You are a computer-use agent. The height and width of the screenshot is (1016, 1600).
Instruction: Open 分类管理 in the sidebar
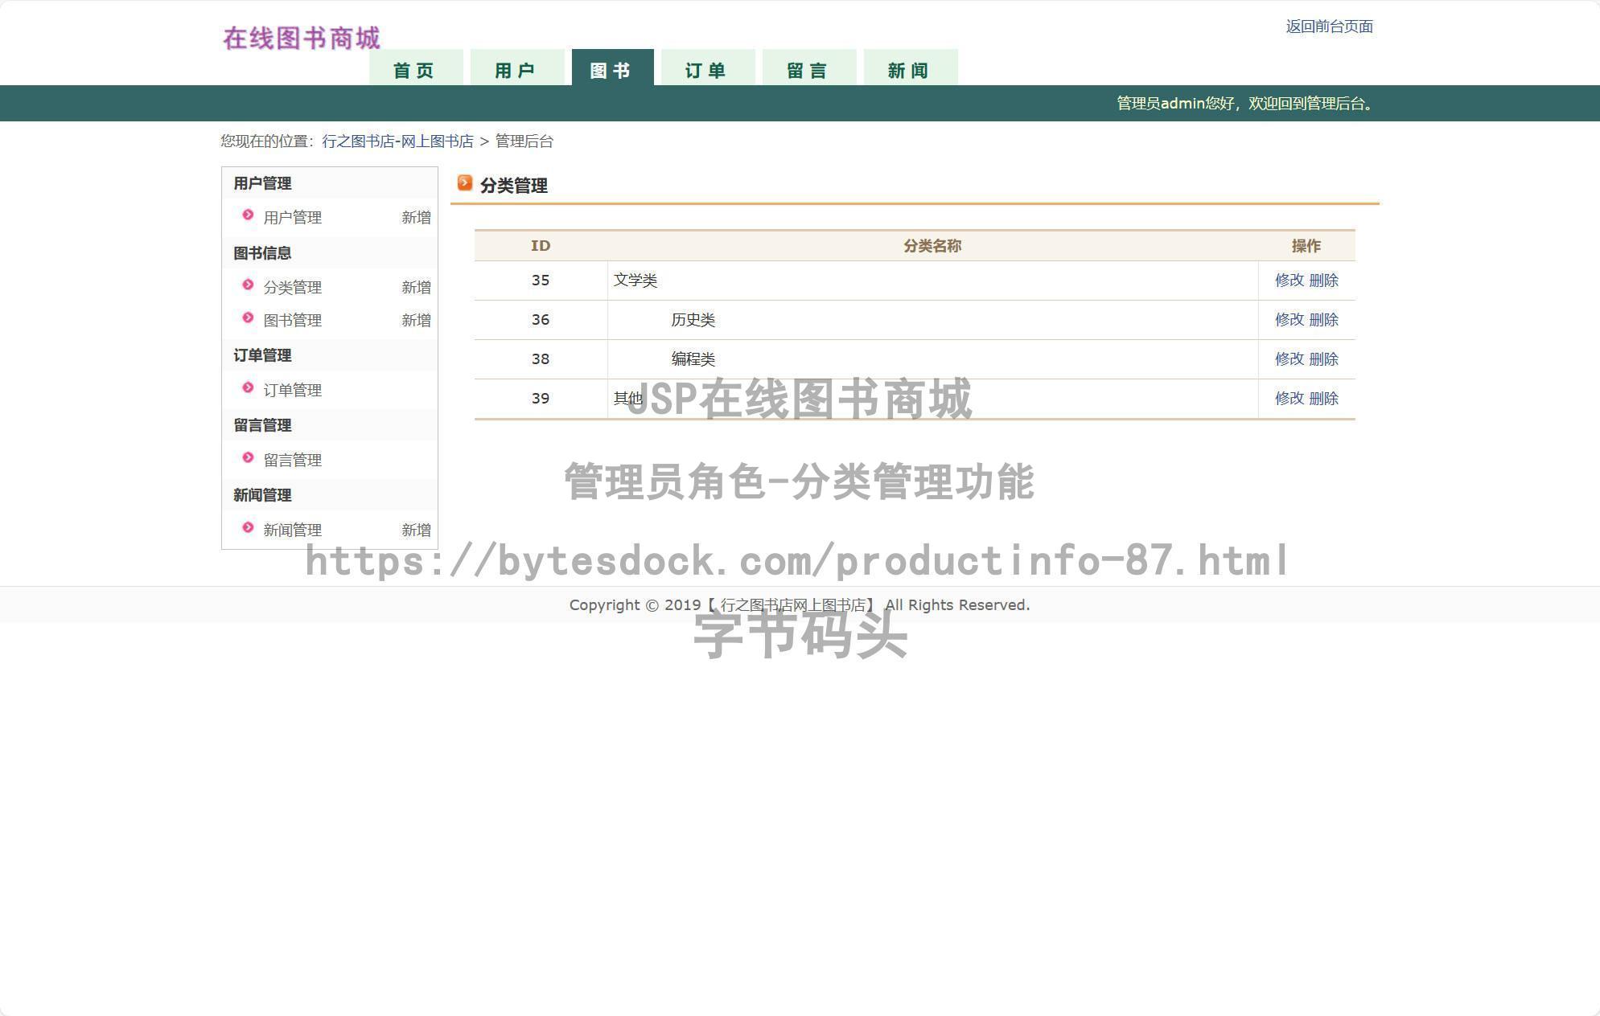click(x=293, y=287)
